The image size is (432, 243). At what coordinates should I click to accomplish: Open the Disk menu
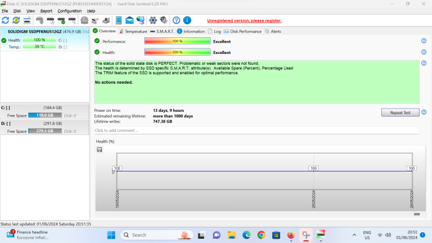click(x=17, y=11)
